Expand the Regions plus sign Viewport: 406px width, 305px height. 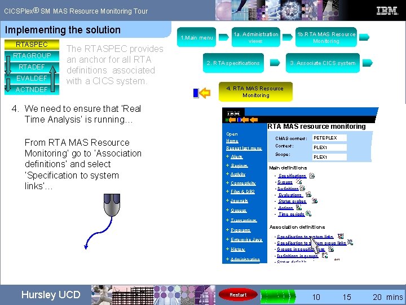point(227,165)
